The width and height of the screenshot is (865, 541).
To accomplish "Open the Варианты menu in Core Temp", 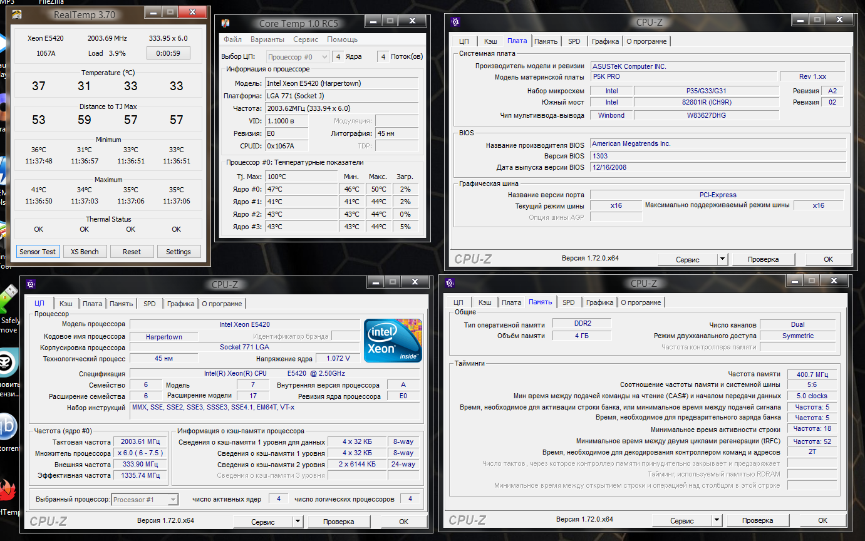I will (x=267, y=39).
